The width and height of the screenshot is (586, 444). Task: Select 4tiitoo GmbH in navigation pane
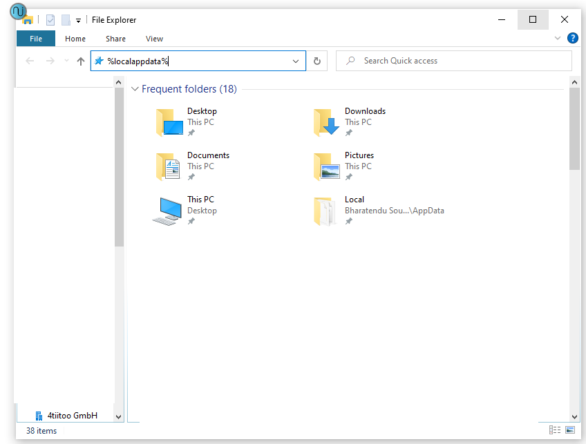click(x=72, y=416)
